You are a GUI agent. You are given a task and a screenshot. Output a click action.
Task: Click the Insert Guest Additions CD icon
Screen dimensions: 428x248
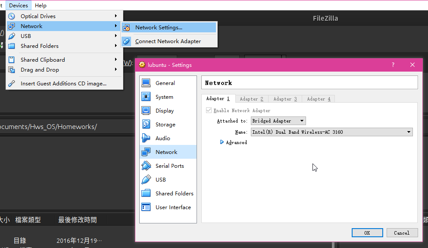coord(12,83)
